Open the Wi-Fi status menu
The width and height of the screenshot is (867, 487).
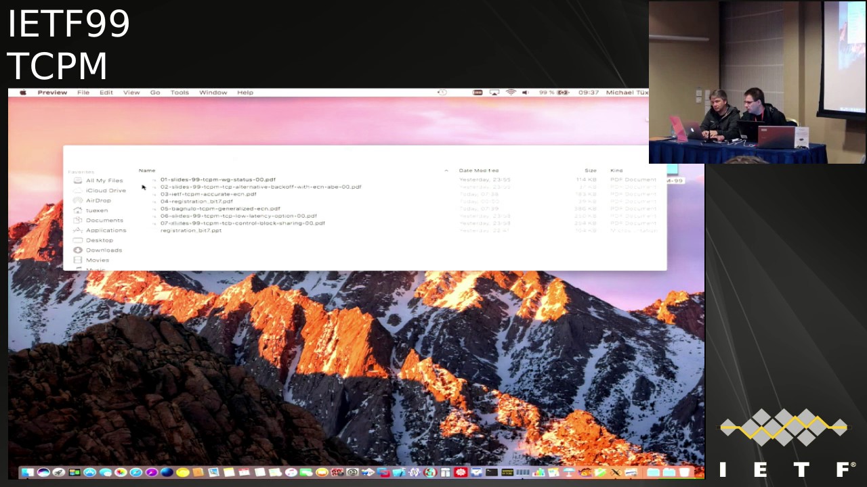tap(511, 93)
